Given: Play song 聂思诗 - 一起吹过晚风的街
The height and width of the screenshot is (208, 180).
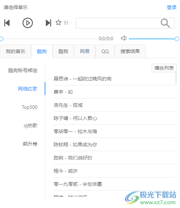Looking at the screenshot, I should [x=115, y=79].
